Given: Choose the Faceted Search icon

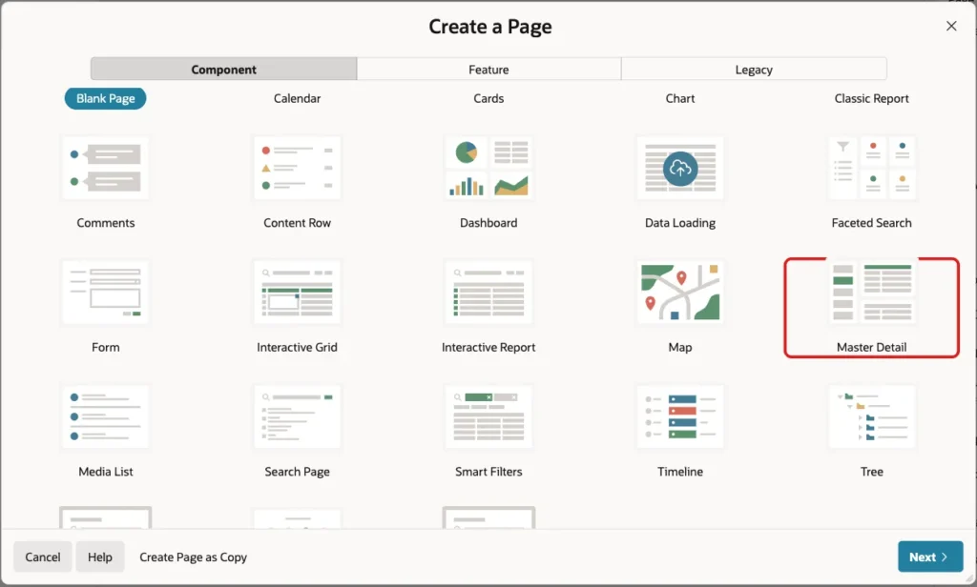Looking at the screenshot, I should (872, 168).
